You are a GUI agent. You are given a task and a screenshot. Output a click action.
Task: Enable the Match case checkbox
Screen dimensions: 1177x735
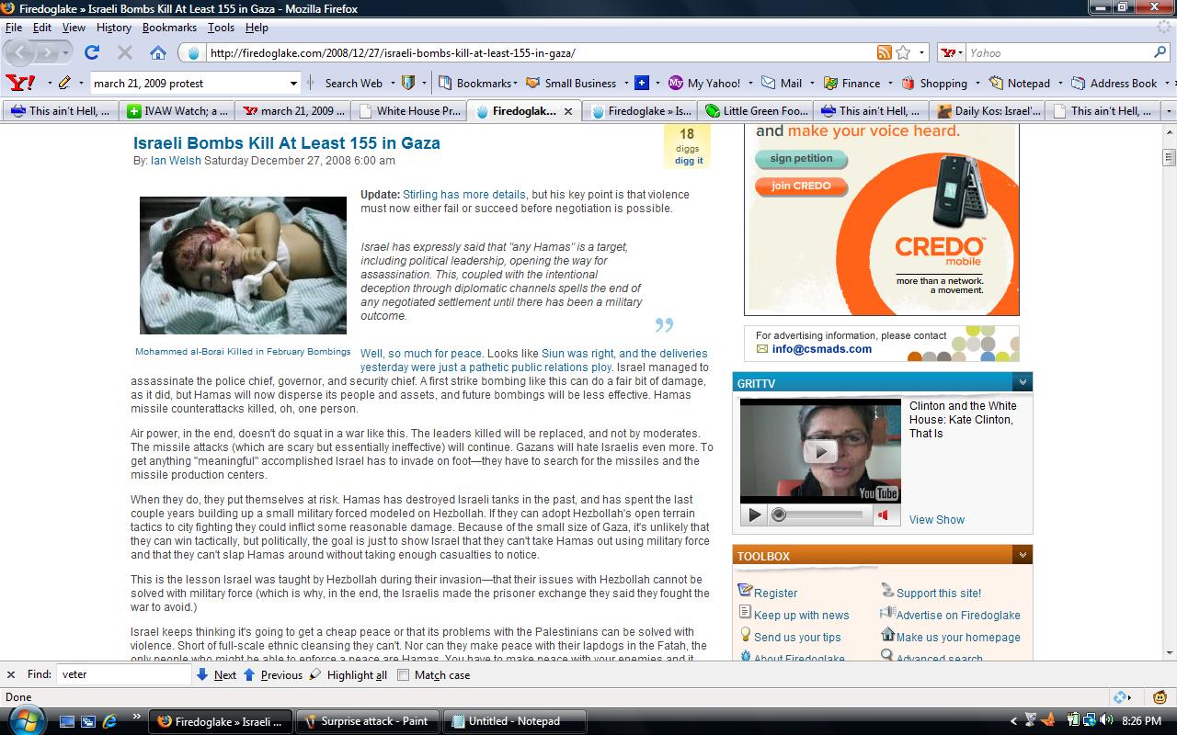coord(403,674)
